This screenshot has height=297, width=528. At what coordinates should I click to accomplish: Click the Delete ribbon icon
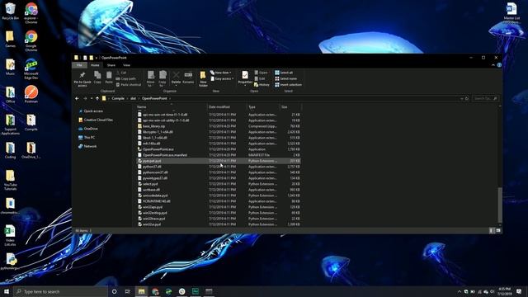pyautogui.click(x=176, y=78)
